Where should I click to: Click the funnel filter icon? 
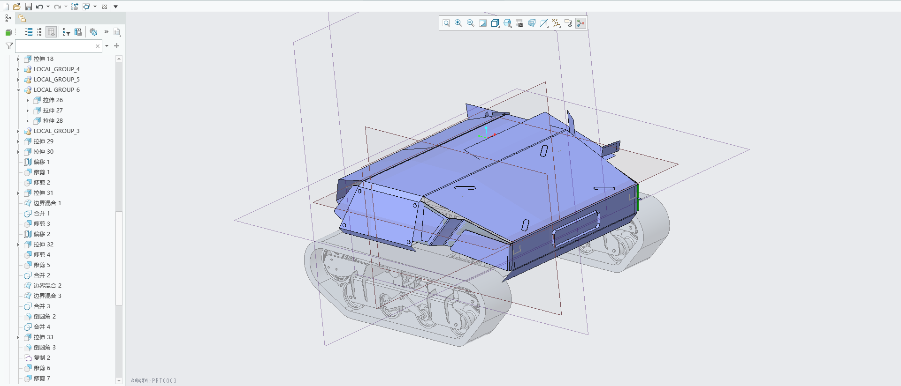point(9,46)
